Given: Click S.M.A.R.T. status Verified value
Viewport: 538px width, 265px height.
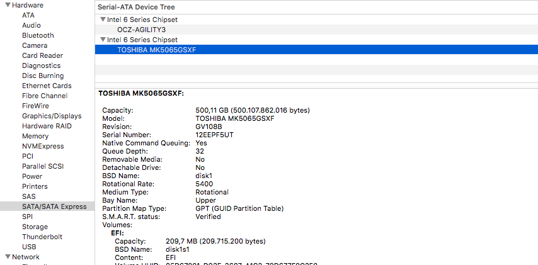Looking at the screenshot, I should 208,217.
